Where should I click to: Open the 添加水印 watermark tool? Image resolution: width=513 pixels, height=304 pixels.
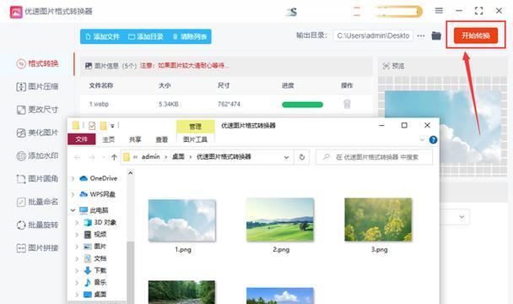pyautogui.click(x=37, y=155)
